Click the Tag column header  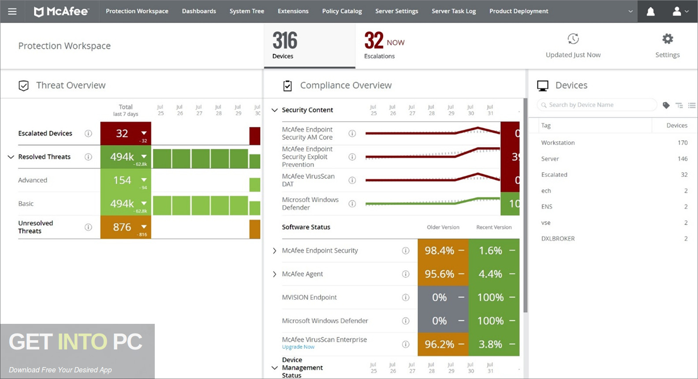(546, 126)
